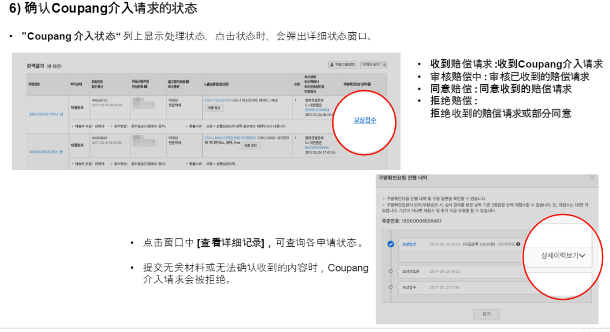Click the blue checkmark on the 보상승인 step
The width and height of the screenshot is (610, 332).
[x=390, y=244]
